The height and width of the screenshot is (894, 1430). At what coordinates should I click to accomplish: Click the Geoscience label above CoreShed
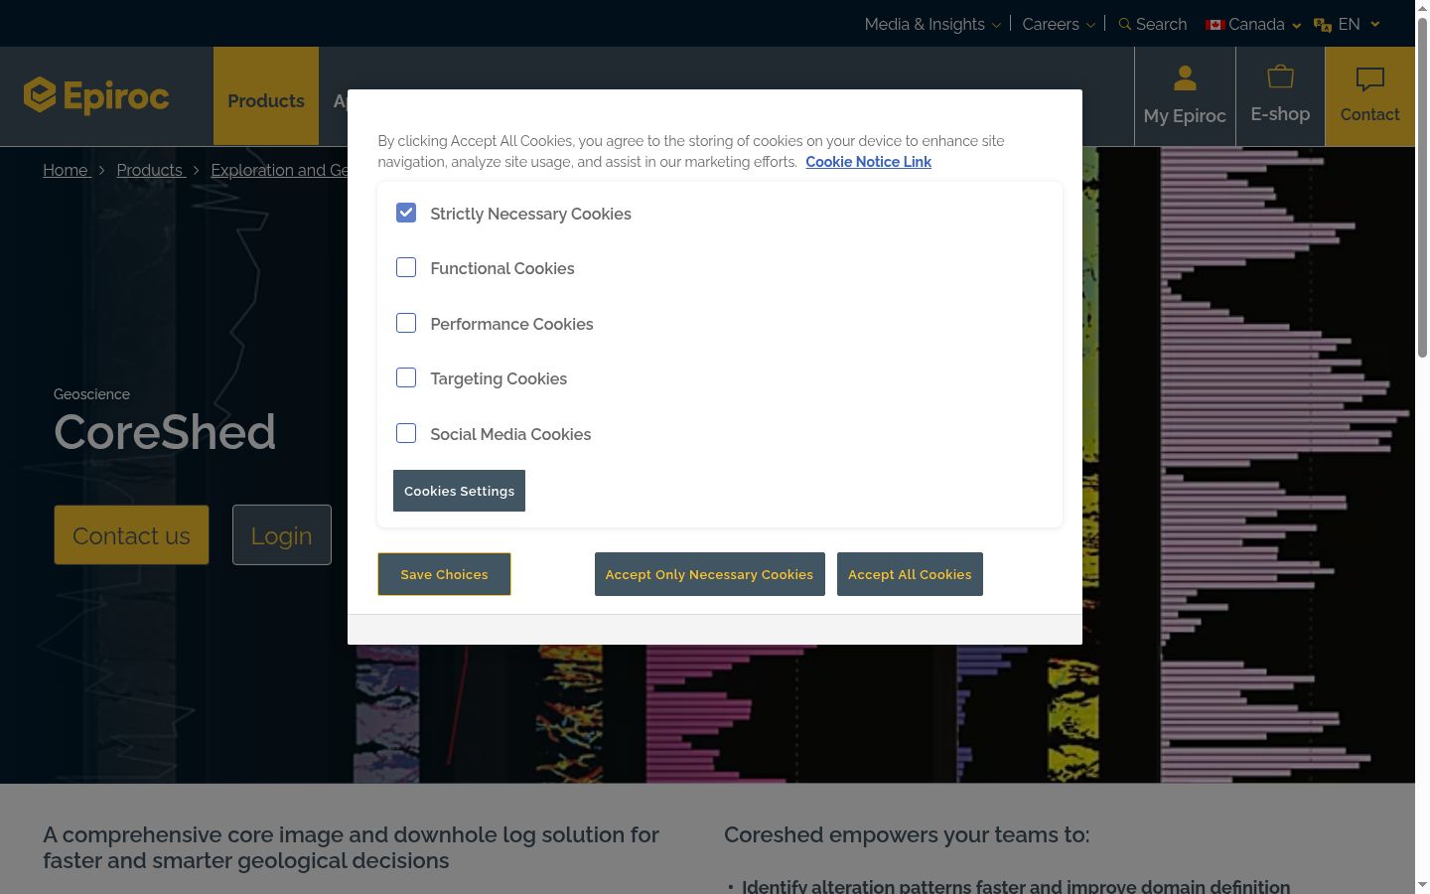91,394
